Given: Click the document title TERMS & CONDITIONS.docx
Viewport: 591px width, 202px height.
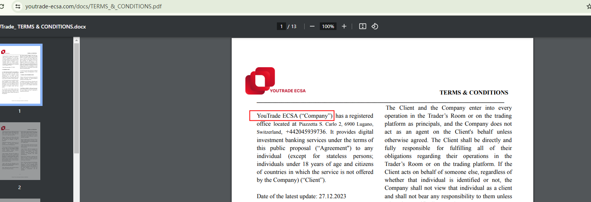Looking at the screenshot, I should [43, 27].
